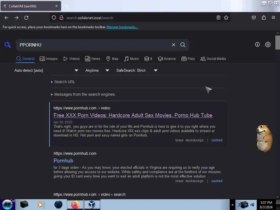Switch to the Map tab
This screenshot has height=210, width=280.
(112, 59)
